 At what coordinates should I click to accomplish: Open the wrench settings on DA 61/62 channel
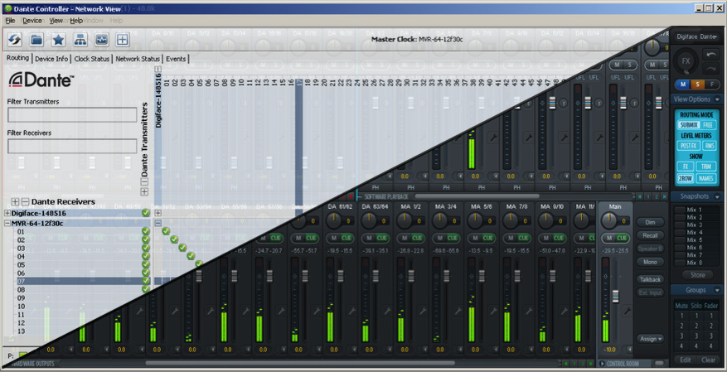tap(351, 311)
